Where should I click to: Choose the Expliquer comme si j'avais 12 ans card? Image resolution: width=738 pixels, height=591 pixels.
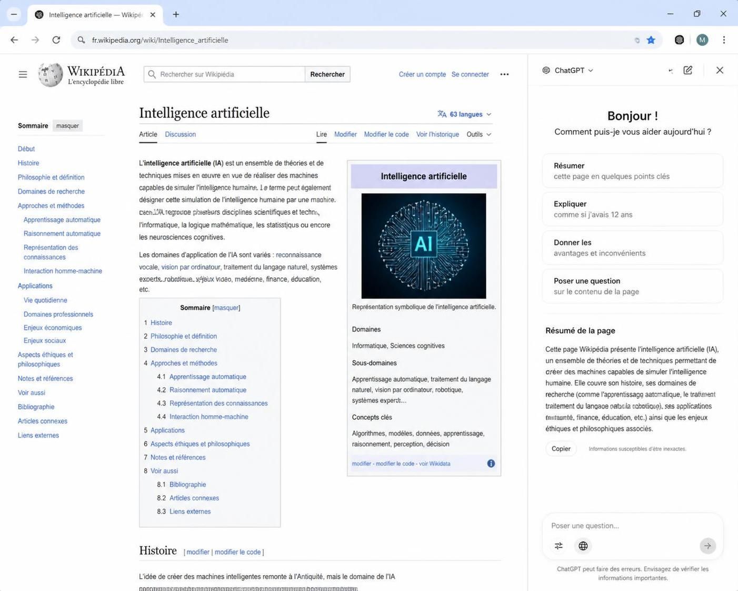[632, 209]
